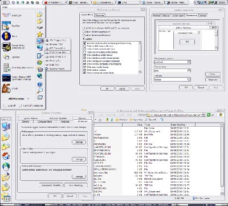Click scroll-down arrow in visual effects list
Screen dimensions: 228x206
(x=140, y=72)
